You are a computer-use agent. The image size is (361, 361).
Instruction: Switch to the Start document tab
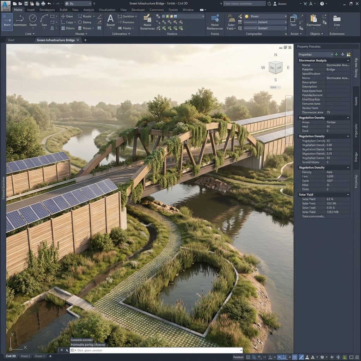pos(11,40)
